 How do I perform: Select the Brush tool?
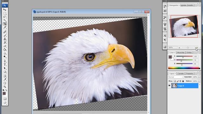[5, 35]
